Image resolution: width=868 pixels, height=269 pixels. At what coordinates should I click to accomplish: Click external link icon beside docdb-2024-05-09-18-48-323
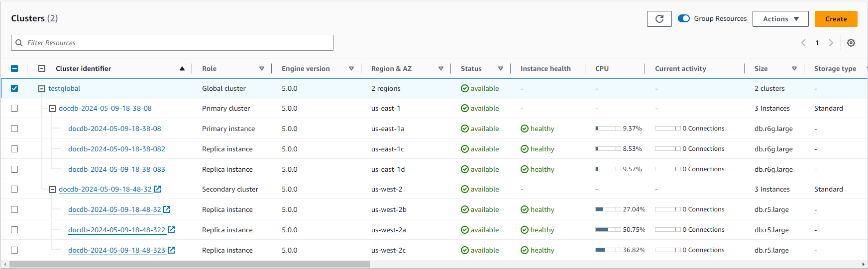(171, 250)
